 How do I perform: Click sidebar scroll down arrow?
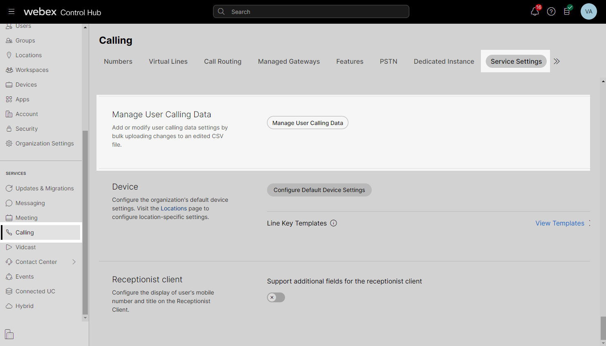[85, 318]
